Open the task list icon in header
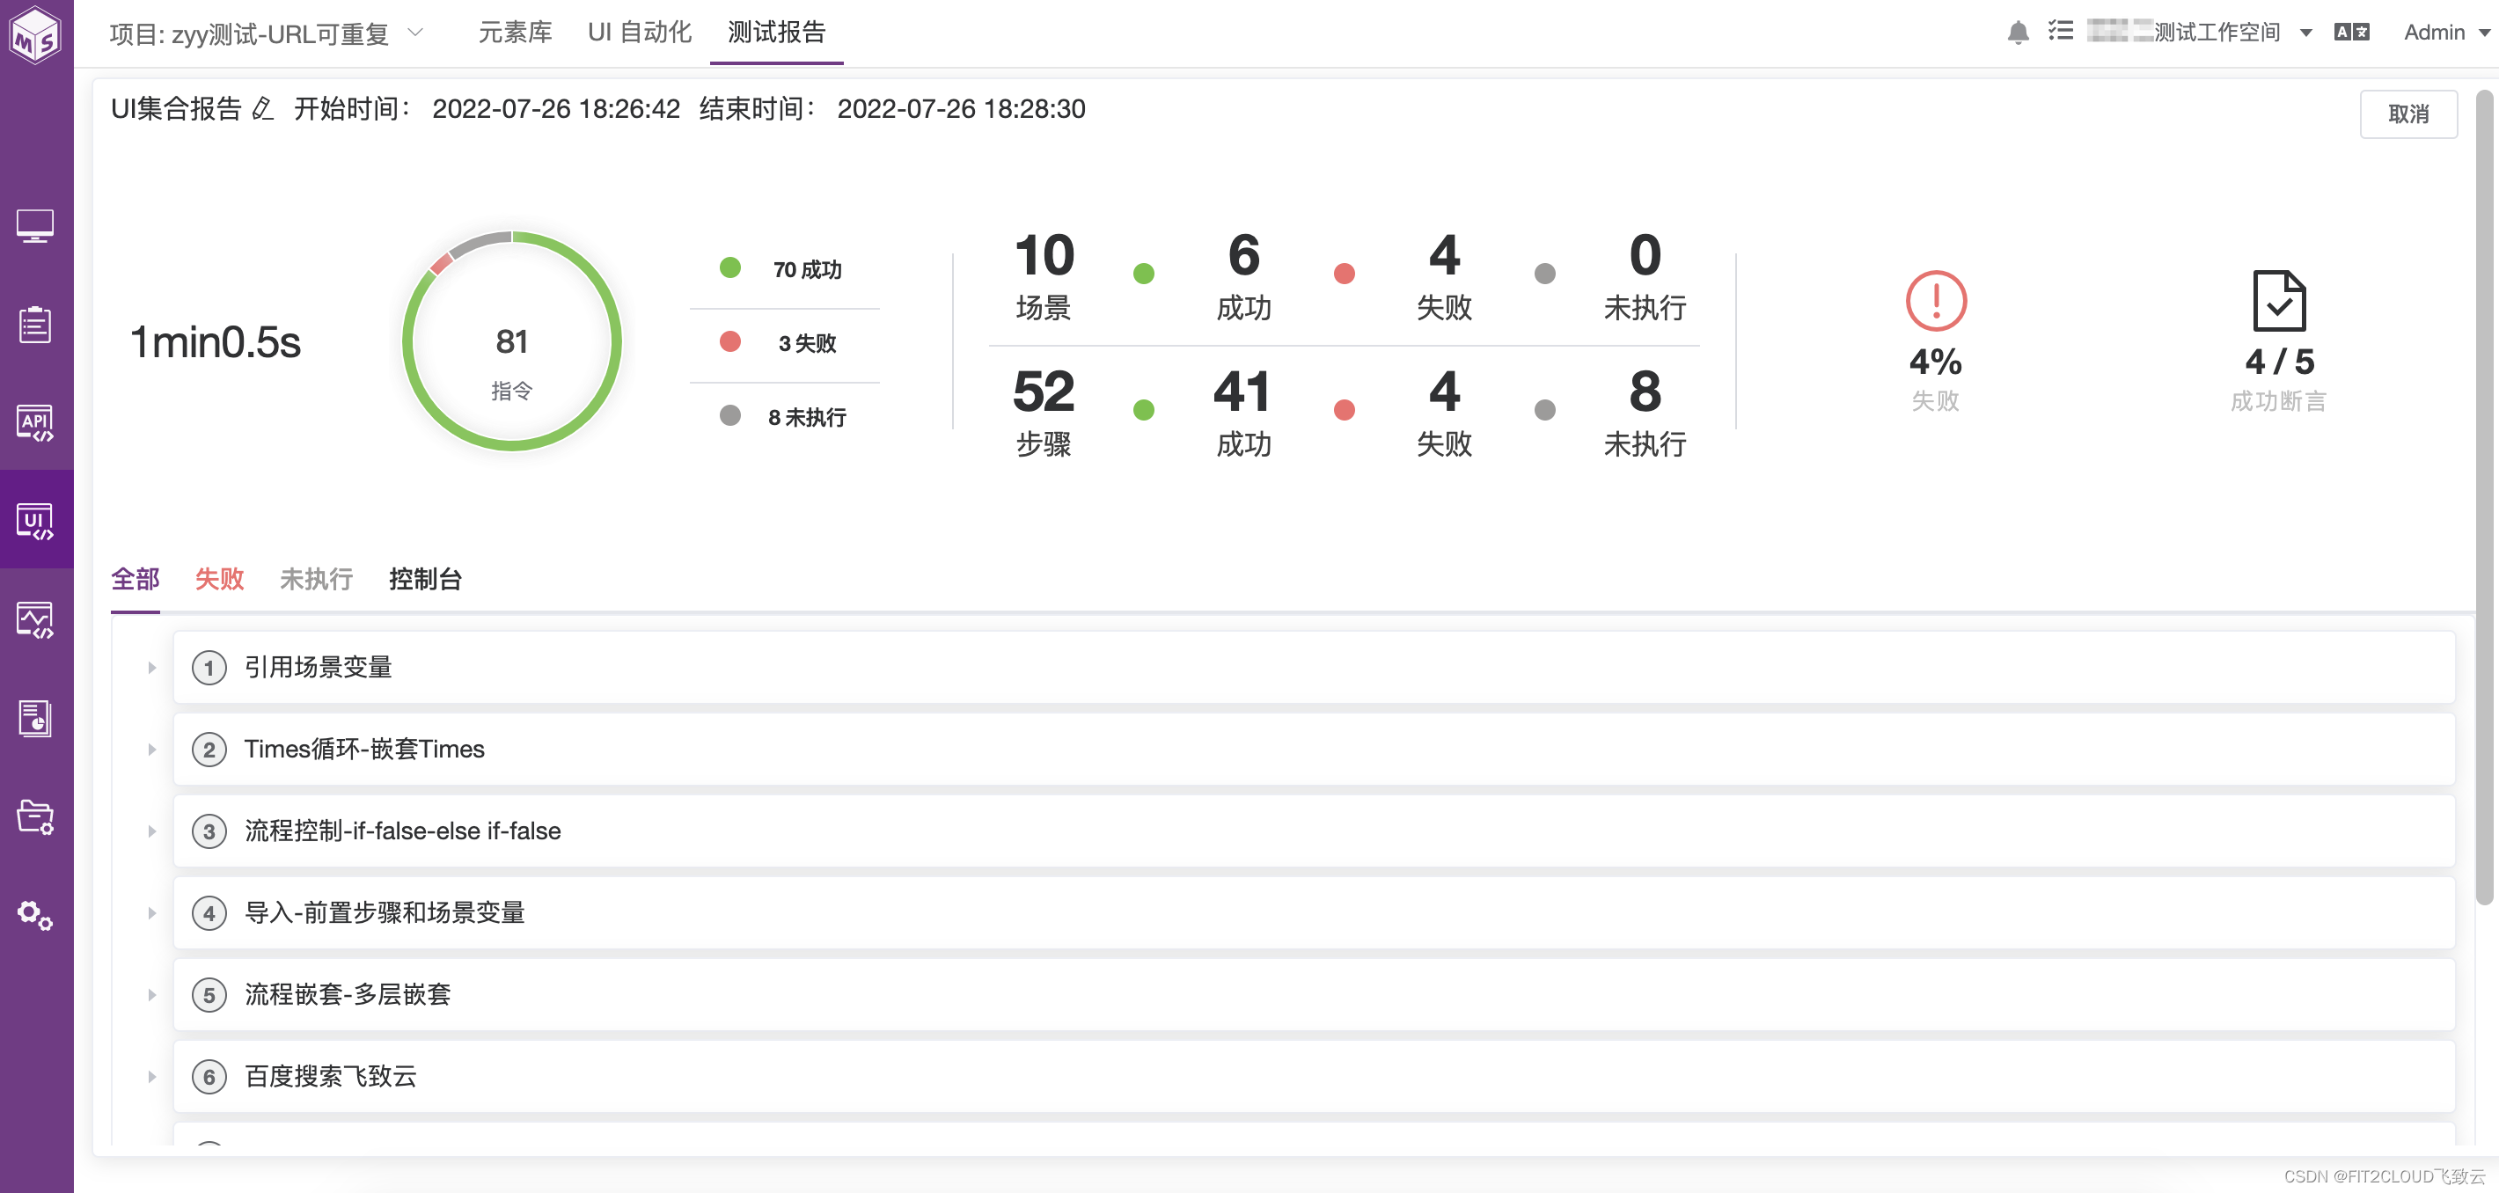This screenshot has width=2499, height=1193. point(2061,31)
